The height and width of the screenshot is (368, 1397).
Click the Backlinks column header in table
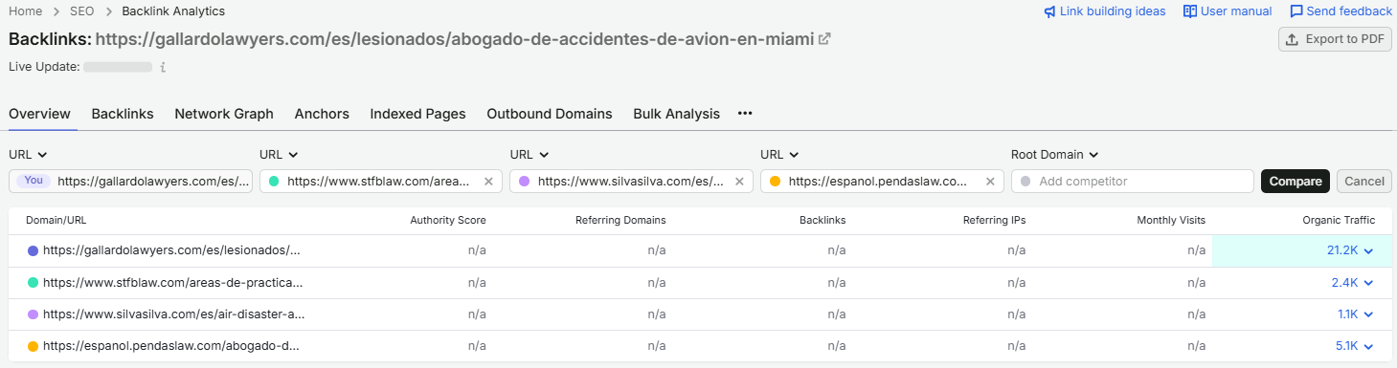coord(822,220)
